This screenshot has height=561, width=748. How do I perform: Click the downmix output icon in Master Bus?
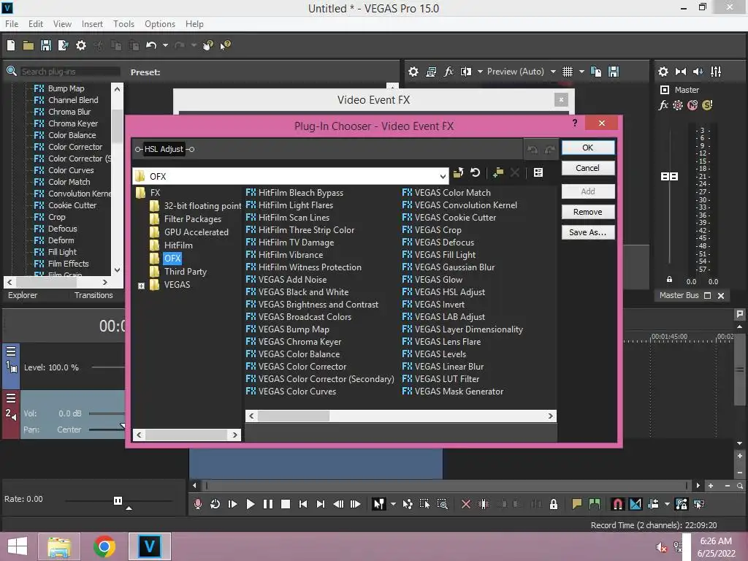(681, 72)
